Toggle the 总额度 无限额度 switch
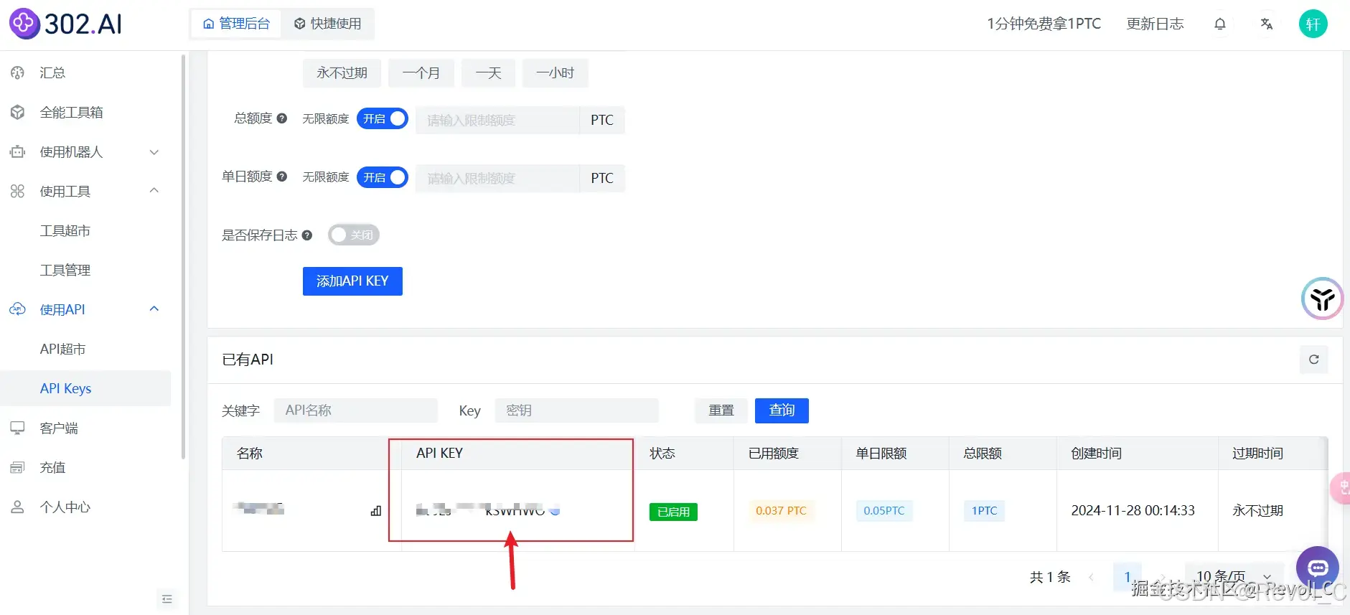 (383, 119)
